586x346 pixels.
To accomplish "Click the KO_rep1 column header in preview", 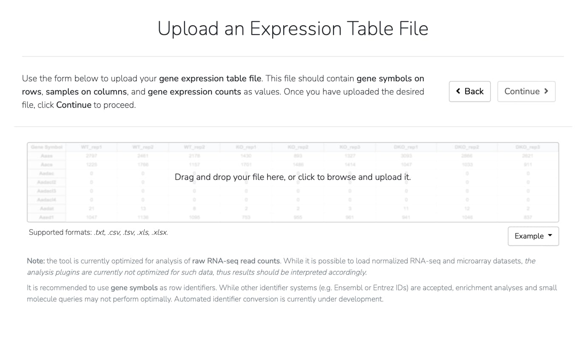I will pos(246,147).
